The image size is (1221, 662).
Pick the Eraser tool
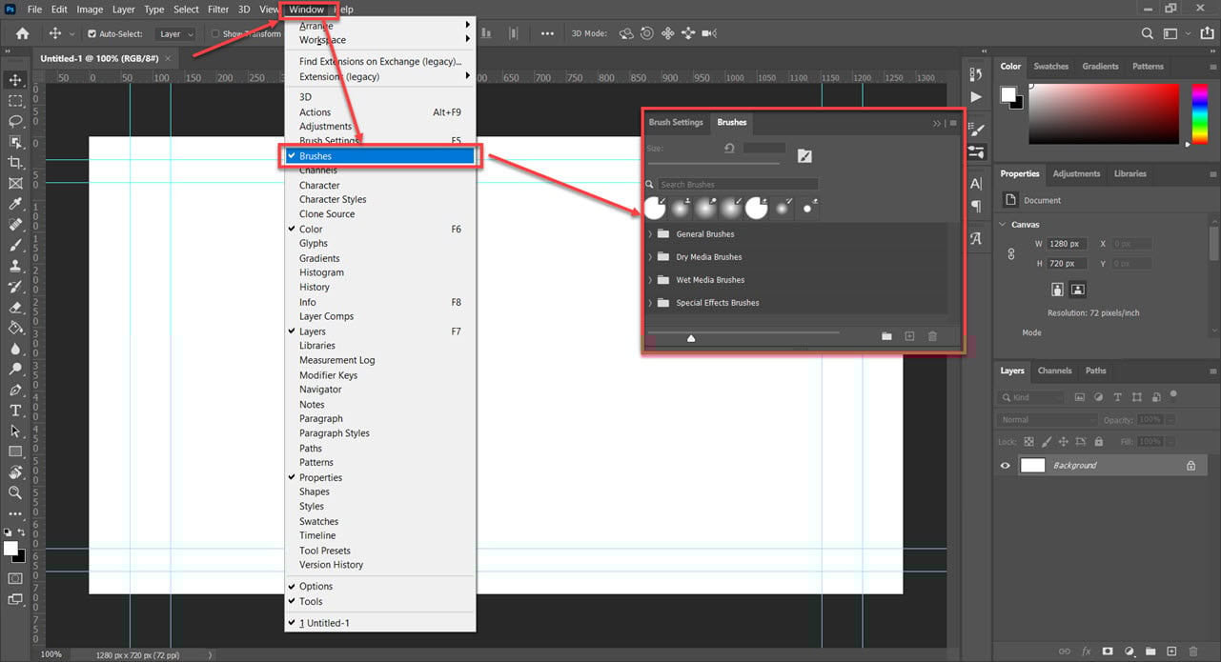15,308
